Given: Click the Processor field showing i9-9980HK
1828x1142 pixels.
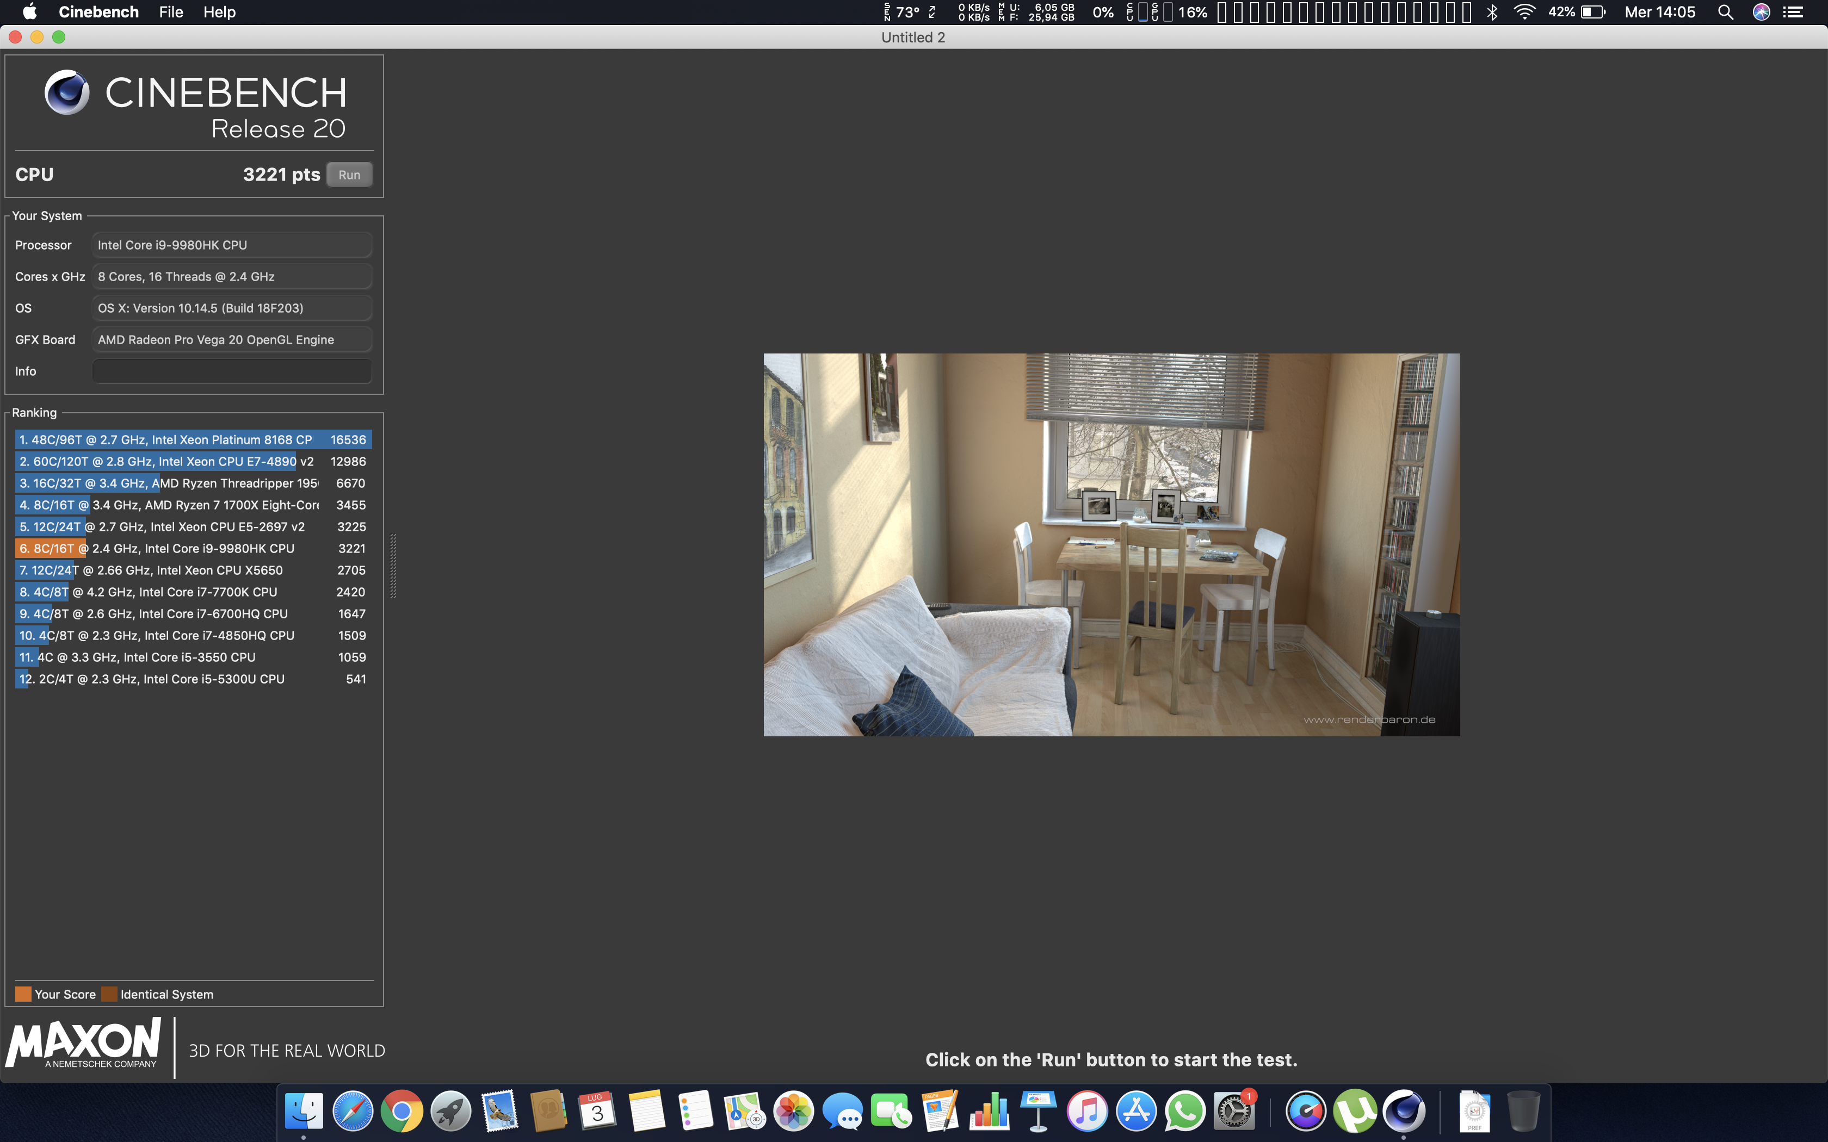Looking at the screenshot, I should (x=232, y=245).
